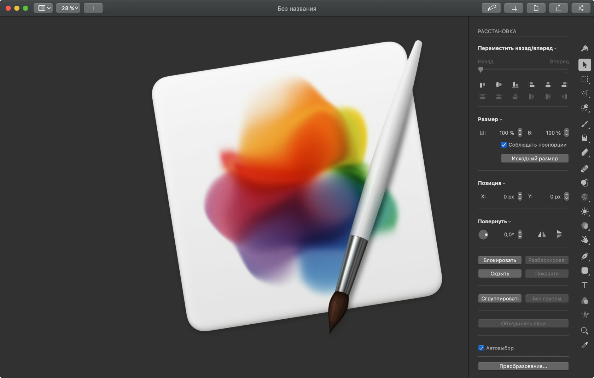594x378 pixels.
Task: Click the width (Ш) stepper
Action: 520,132
